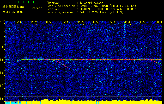The height and width of the screenshot is (104, 164).
Task: Click the 0555 time marker
Action: (81, 22)
